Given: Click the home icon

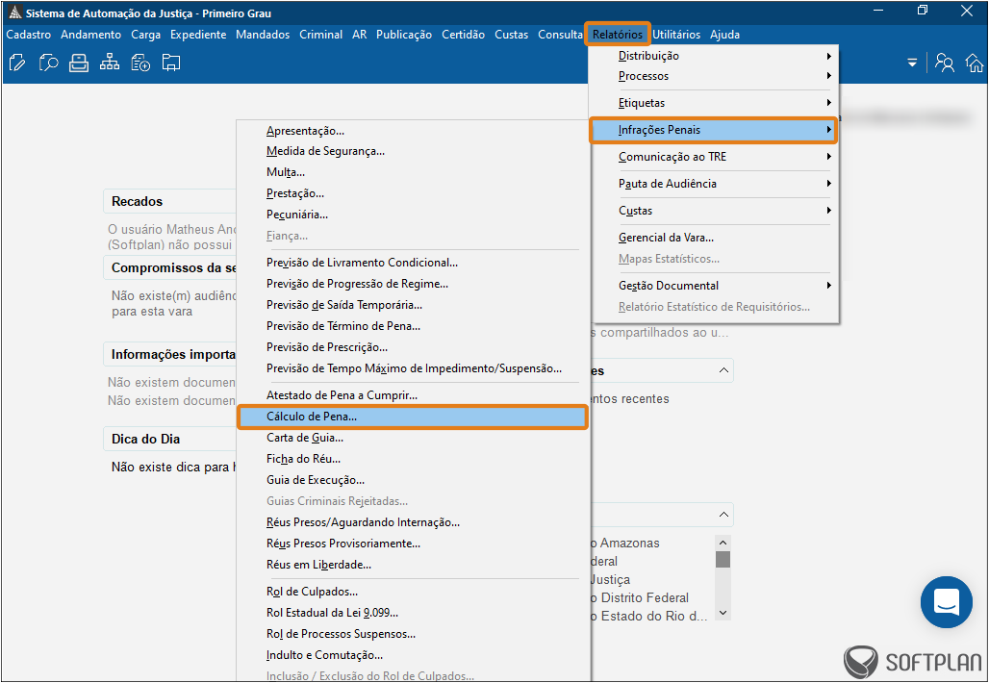Looking at the screenshot, I should click(975, 63).
